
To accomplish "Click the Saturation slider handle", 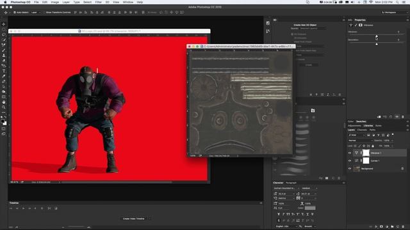I will tap(377, 44).
